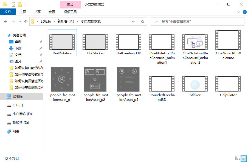
Task: Open the 文件 menu
Action: coord(8,12)
